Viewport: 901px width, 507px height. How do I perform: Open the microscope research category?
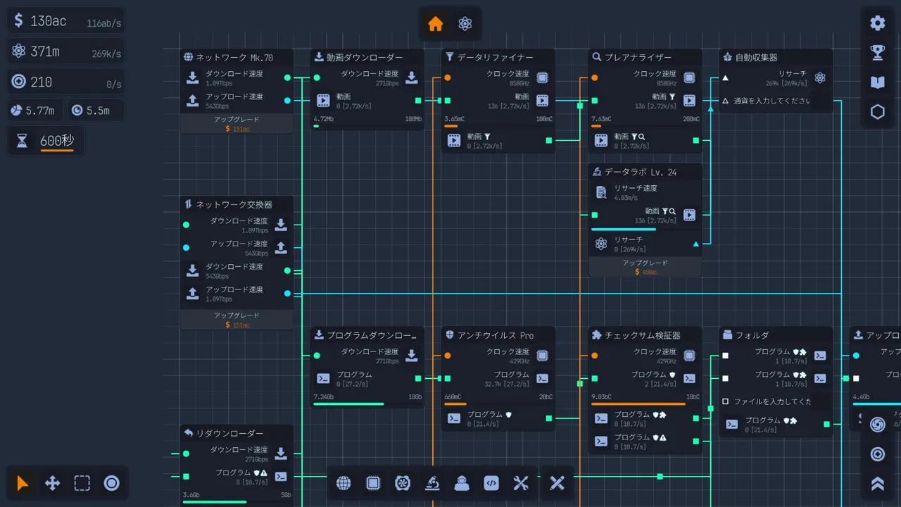[432, 483]
